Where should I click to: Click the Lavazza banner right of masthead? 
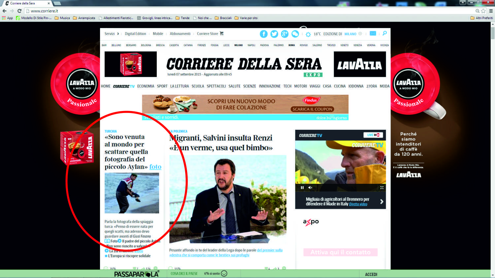pyautogui.click(x=360, y=64)
